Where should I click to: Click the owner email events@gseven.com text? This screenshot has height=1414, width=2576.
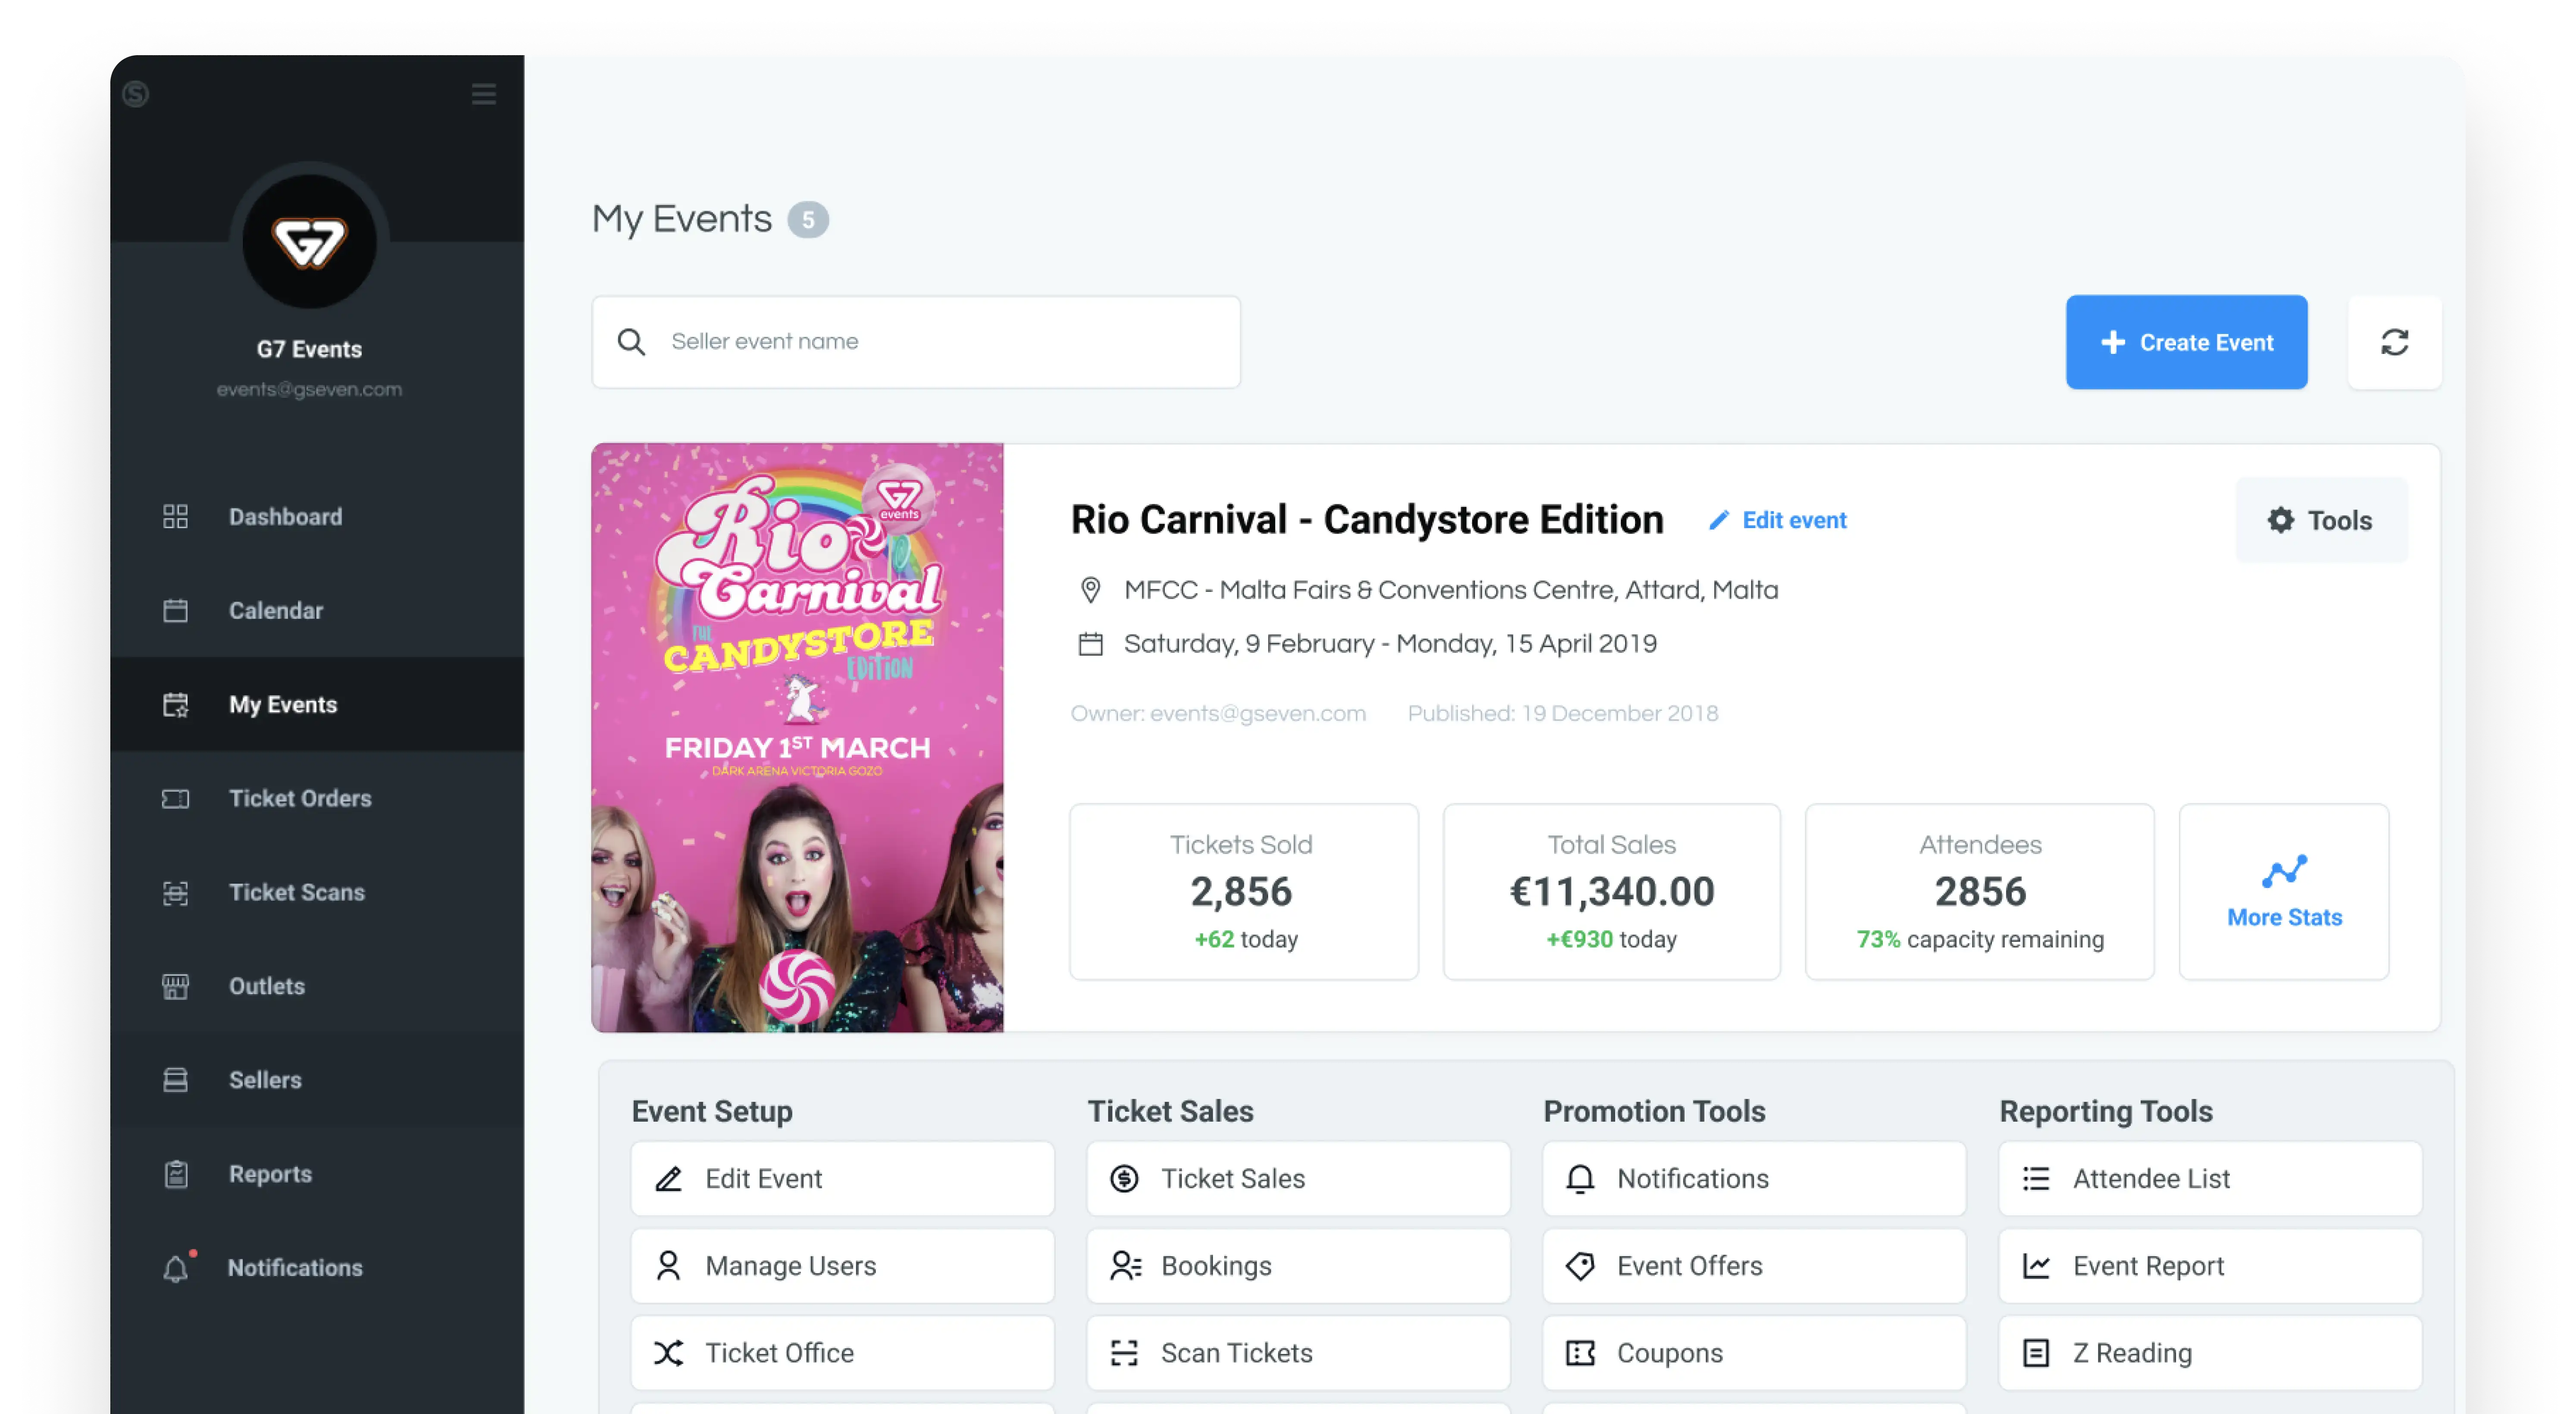click(x=1258, y=714)
